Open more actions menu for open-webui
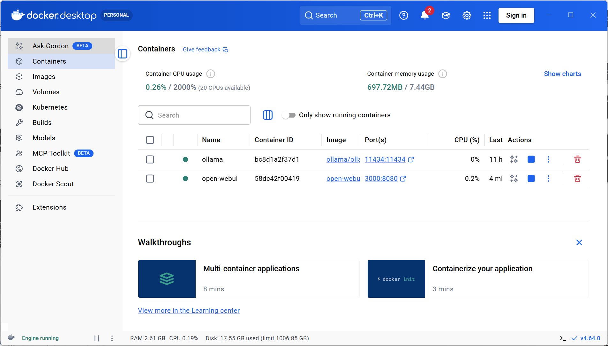 pyautogui.click(x=548, y=178)
